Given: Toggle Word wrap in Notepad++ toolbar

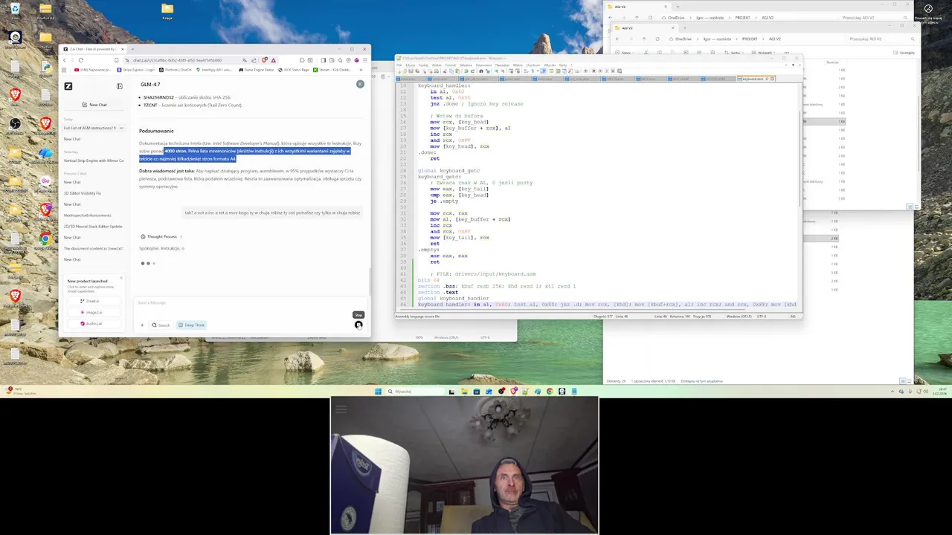Looking at the screenshot, I should [x=526, y=71].
